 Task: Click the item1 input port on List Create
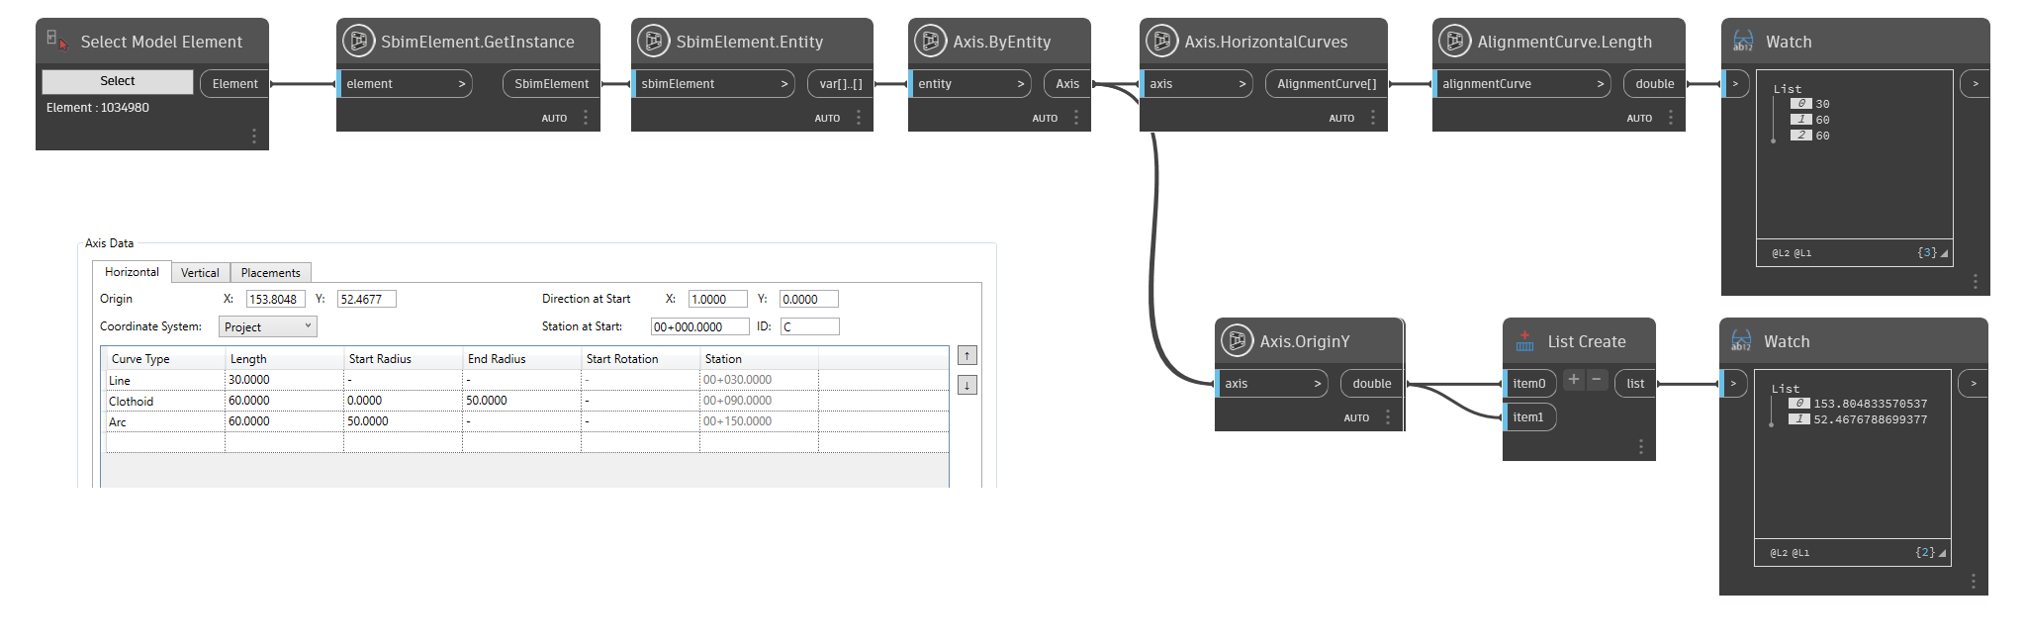pos(1529,417)
